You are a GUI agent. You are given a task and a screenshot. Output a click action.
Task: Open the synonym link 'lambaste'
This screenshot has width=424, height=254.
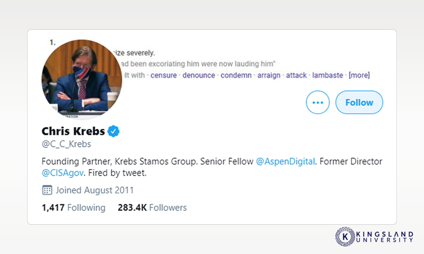pyautogui.click(x=327, y=75)
